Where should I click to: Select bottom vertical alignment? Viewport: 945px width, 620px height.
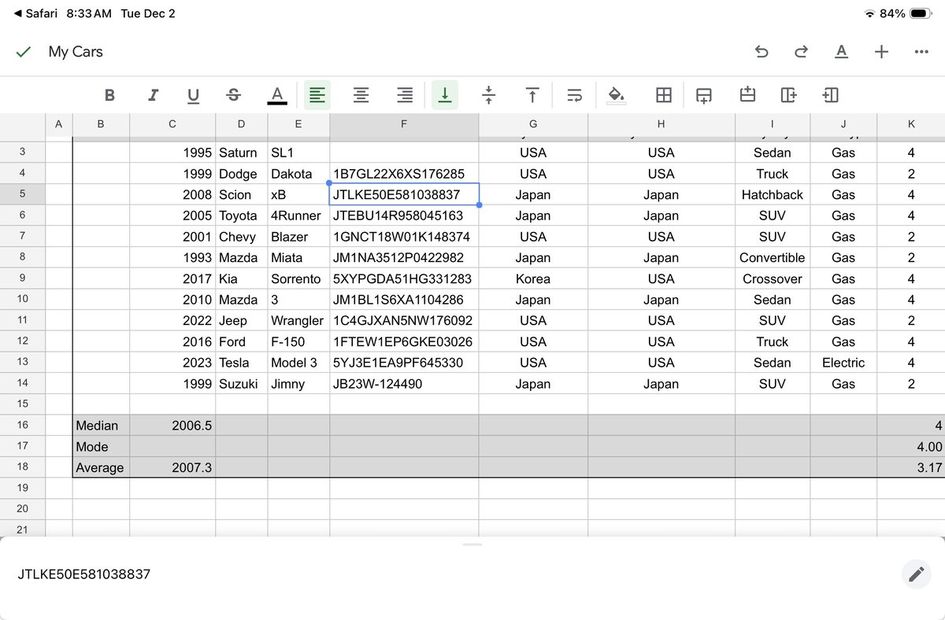pos(445,95)
